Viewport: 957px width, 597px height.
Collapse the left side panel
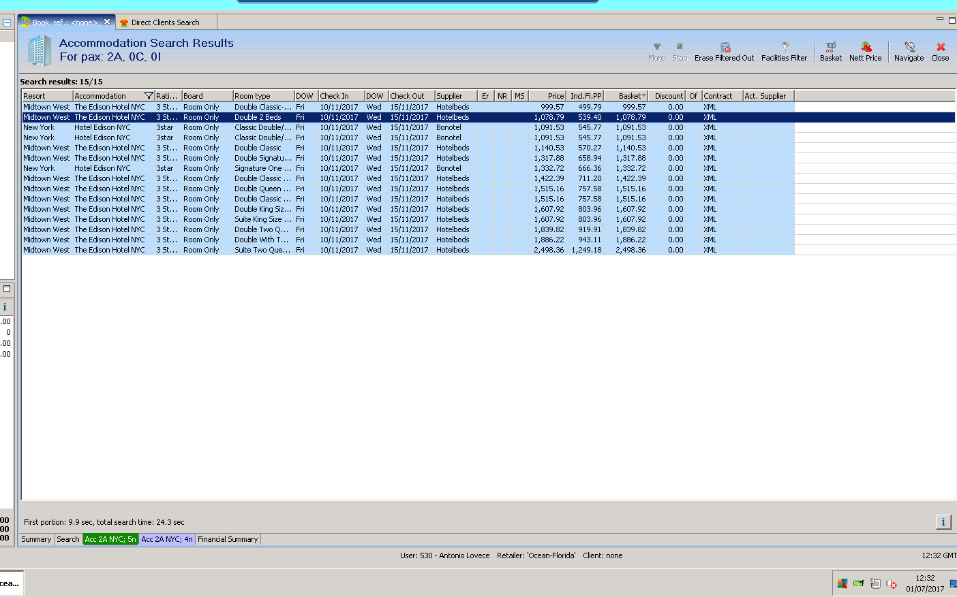coord(7,22)
